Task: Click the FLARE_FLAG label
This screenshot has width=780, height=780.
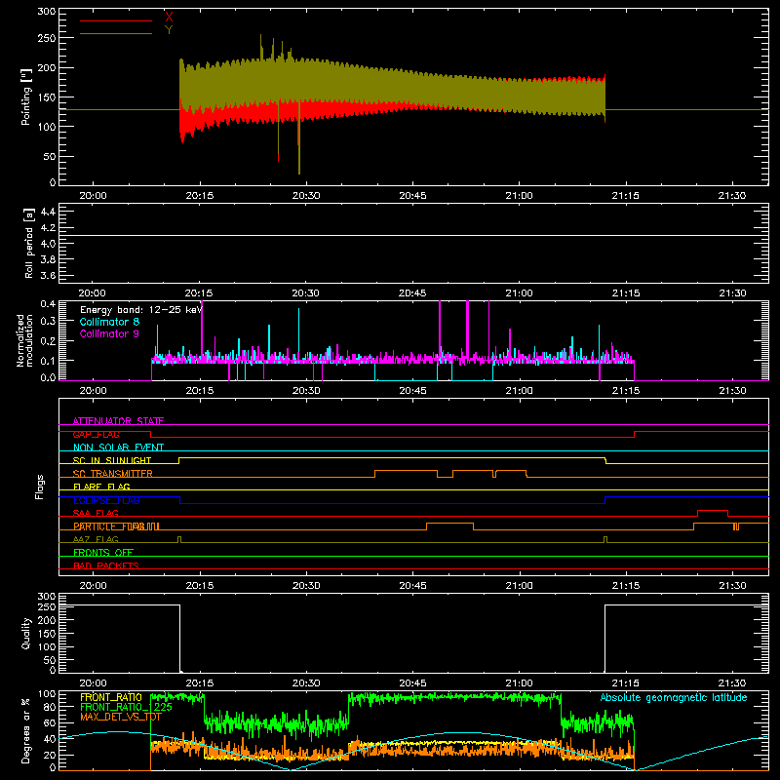Action: click(101, 487)
